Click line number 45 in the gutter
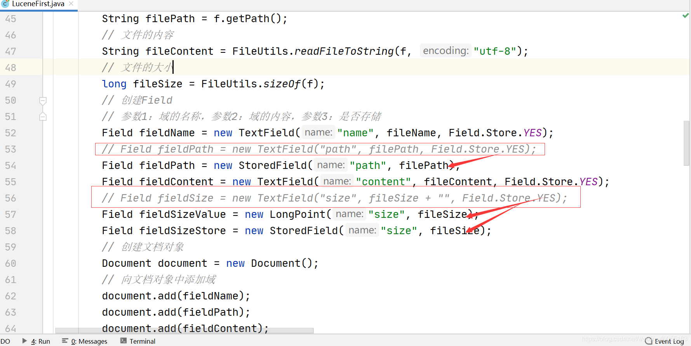Viewport: 691px width, 346px height. [10, 19]
